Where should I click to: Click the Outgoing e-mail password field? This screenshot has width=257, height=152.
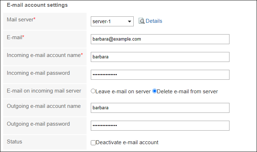click(160, 126)
